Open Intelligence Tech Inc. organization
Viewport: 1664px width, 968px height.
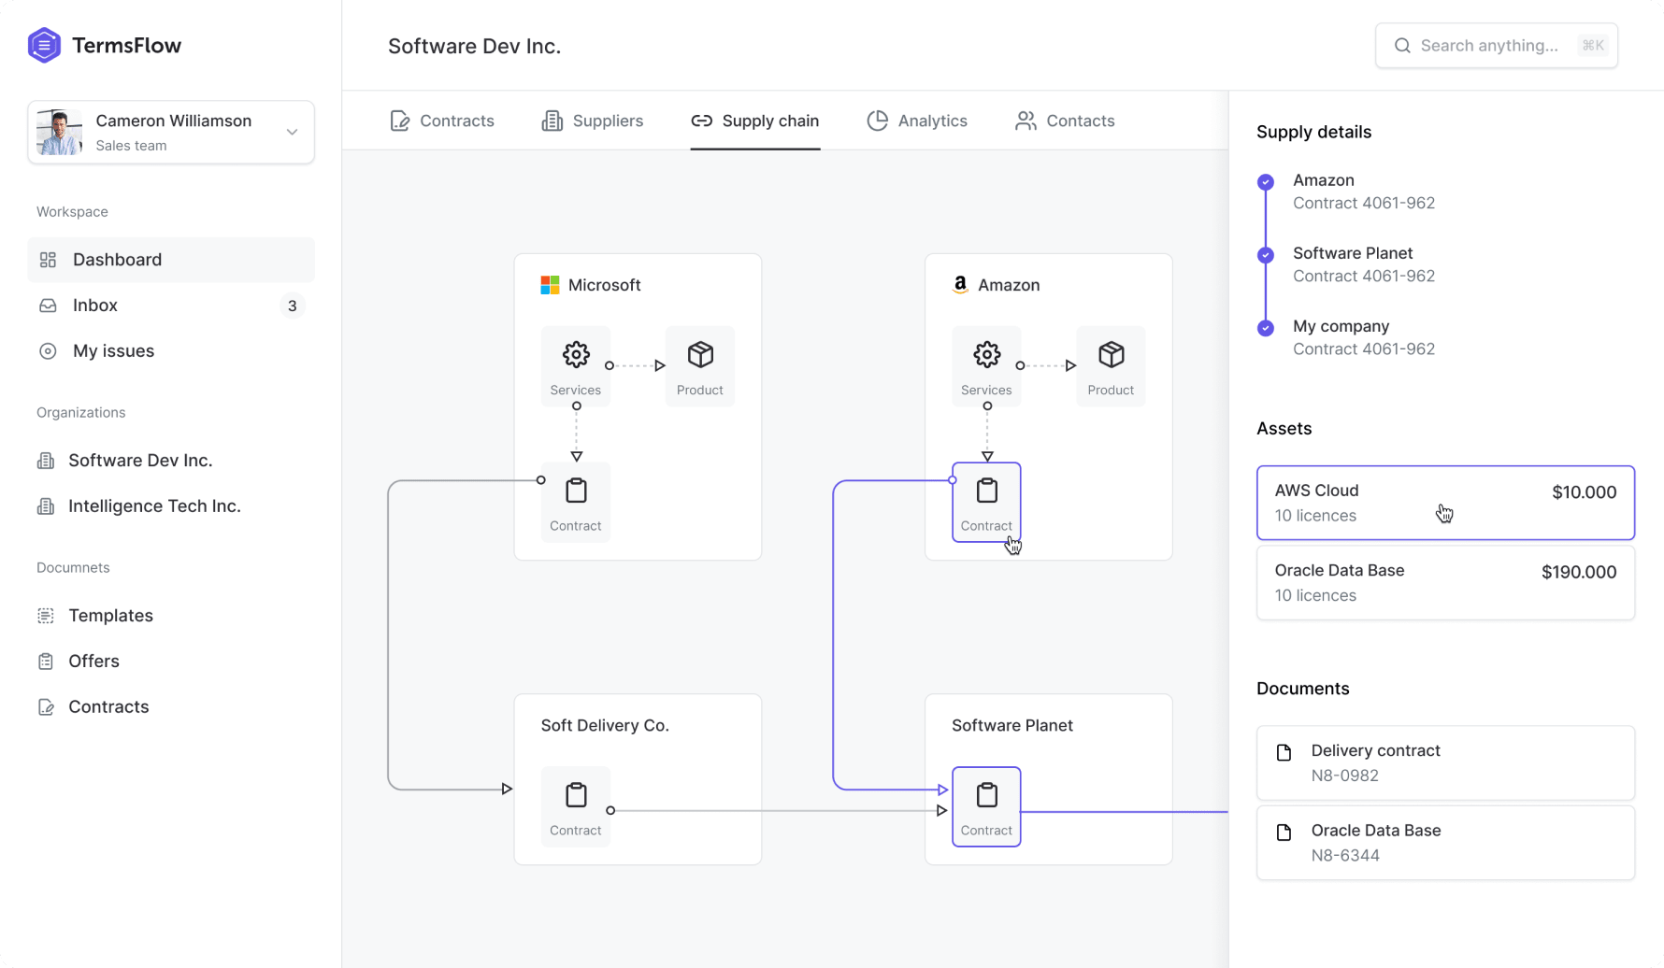coord(154,506)
